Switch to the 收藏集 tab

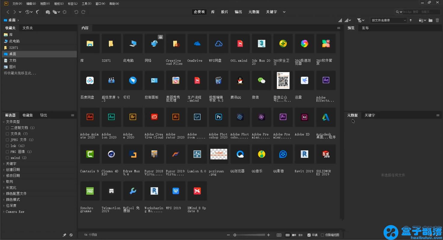pyautogui.click(x=27, y=115)
